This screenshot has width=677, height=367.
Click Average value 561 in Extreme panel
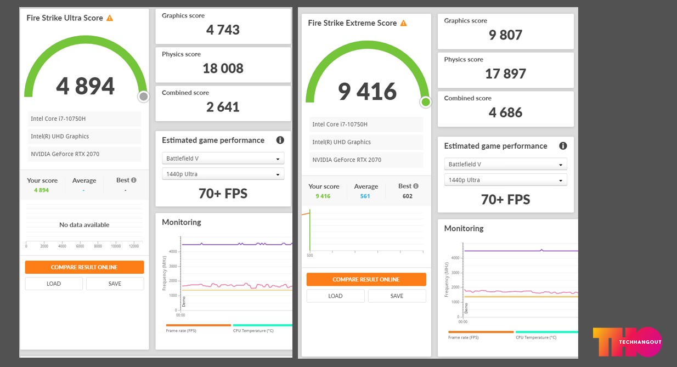[x=365, y=196]
